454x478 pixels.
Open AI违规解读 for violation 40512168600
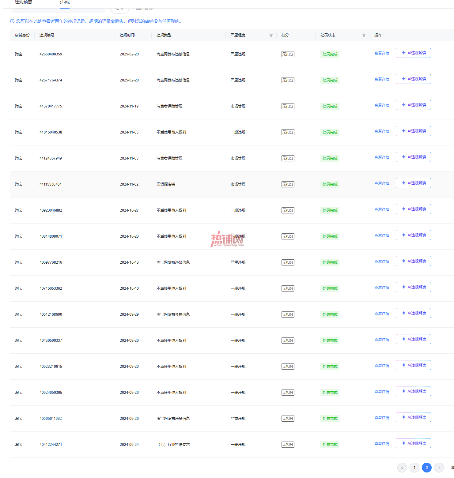coord(413,313)
